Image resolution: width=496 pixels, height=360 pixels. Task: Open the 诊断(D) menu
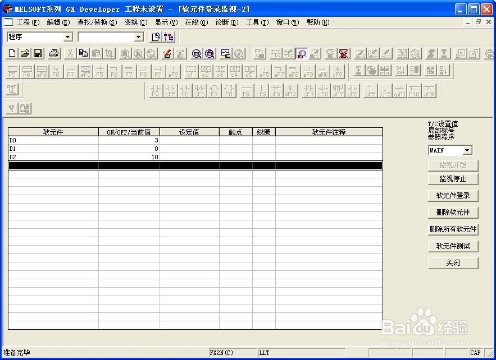[227, 22]
